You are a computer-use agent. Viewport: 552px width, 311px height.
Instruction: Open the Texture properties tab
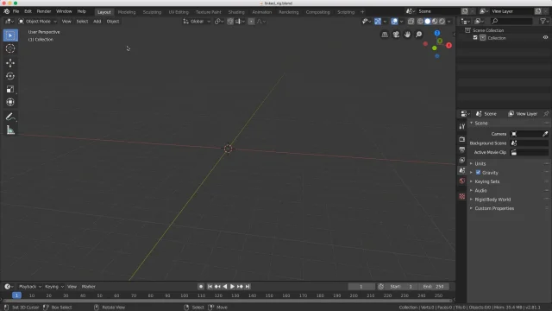462,196
